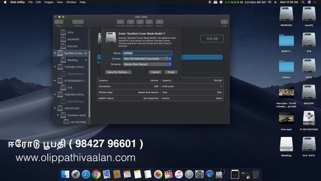Select the DATA volume in the sidebar
The height and width of the screenshot is (181, 321).
pyautogui.click(x=70, y=32)
